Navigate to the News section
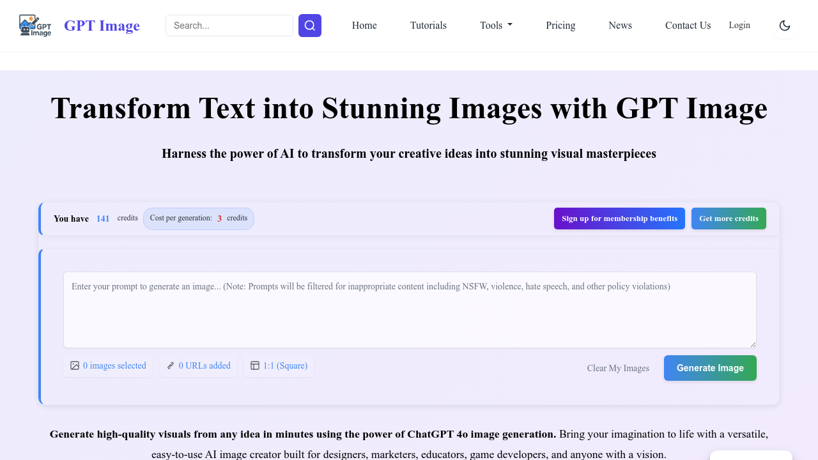The image size is (818, 460). [x=620, y=26]
